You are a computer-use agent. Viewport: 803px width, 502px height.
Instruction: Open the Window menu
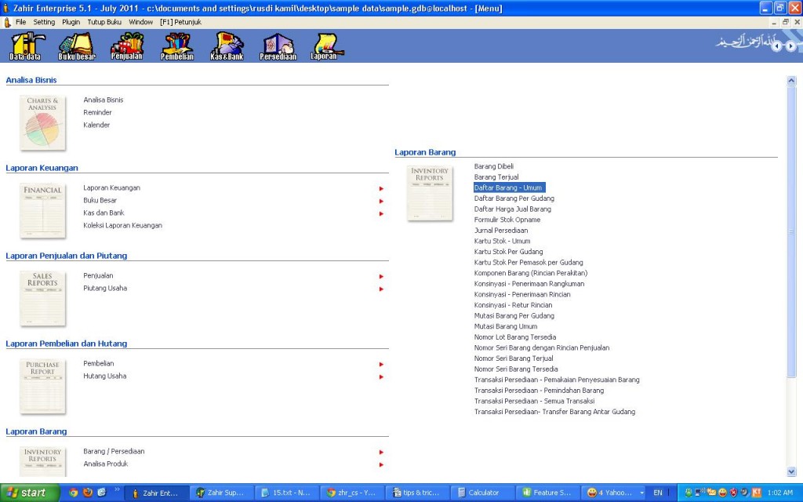tap(141, 22)
